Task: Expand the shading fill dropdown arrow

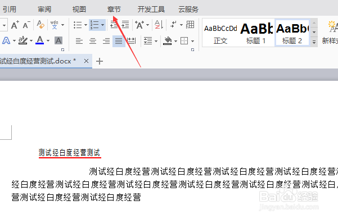Action: [x=175, y=41]
